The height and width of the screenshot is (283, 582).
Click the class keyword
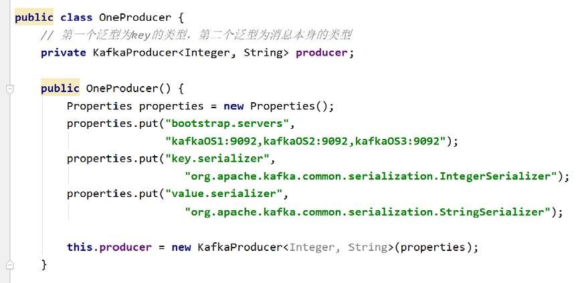click(x=76, y=18)
